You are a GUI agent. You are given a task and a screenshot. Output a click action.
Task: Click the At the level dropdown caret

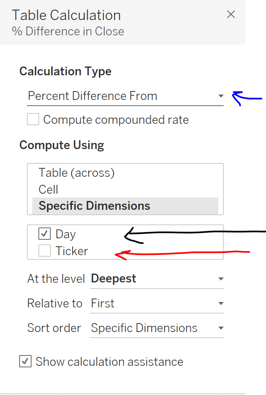pos(221,279)
